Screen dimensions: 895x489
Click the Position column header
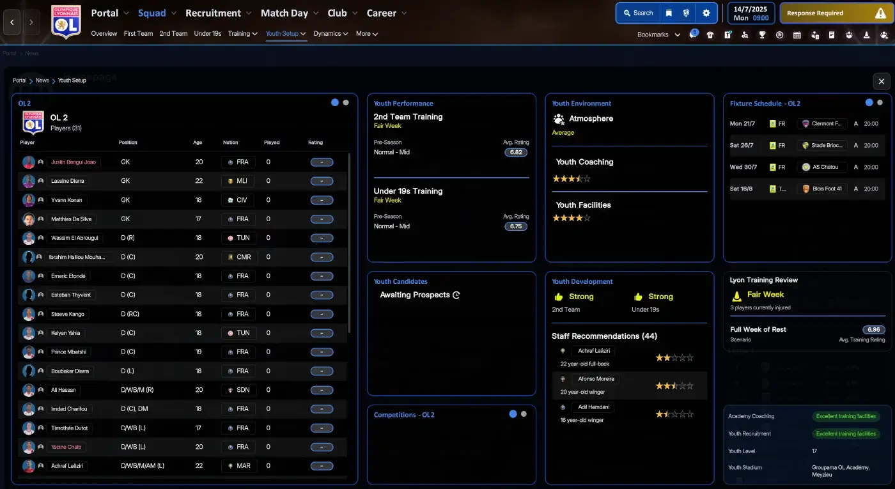pos(128,143)
